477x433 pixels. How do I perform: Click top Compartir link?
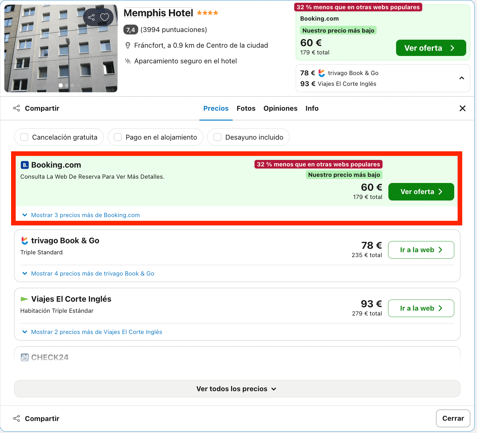tap(42, 108)
